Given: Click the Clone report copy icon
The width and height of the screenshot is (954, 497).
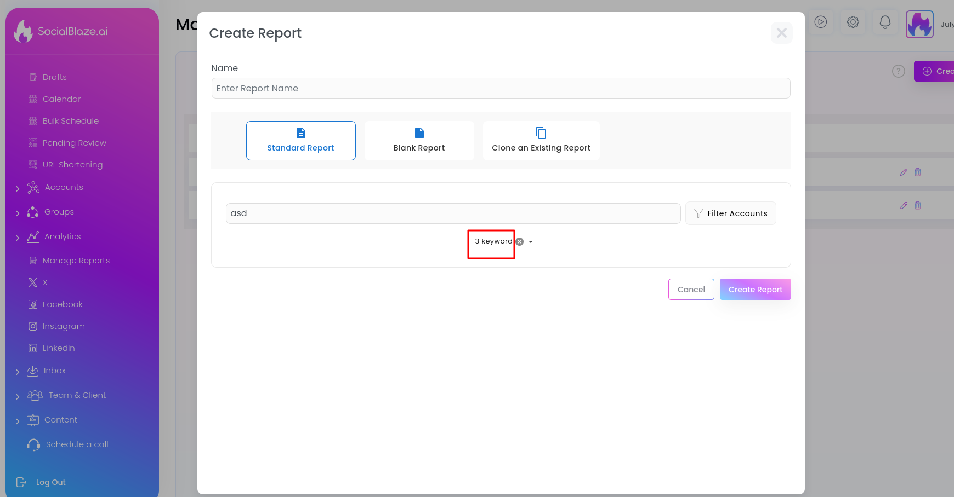Looking at the screenshot, I should pyautogui.click(x=541, y=133).
